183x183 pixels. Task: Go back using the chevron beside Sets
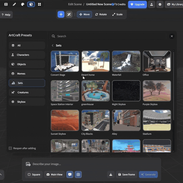tap(53, 45)
